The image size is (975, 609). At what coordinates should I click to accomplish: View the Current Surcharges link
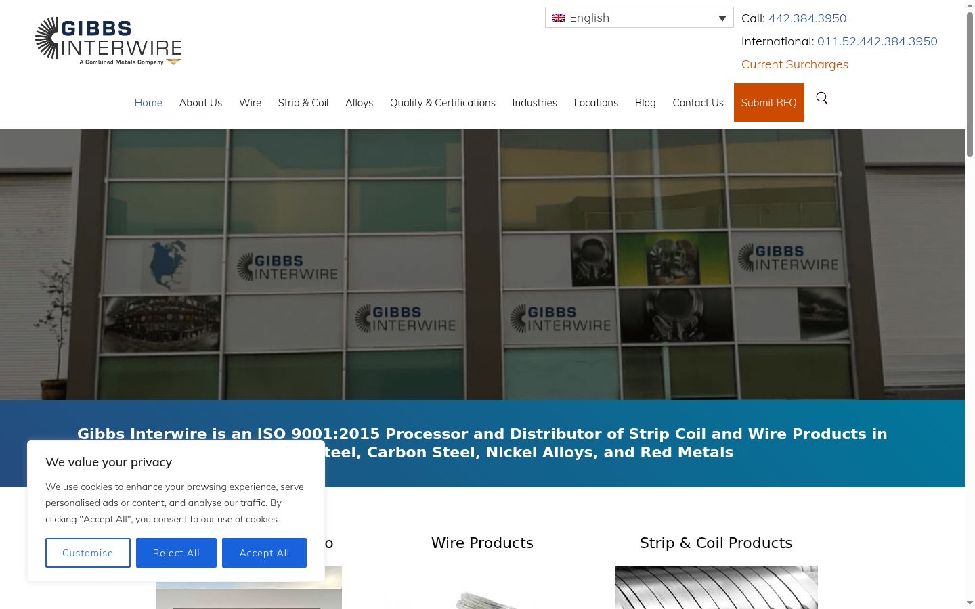pyautogui.click(x=795, y=64)
